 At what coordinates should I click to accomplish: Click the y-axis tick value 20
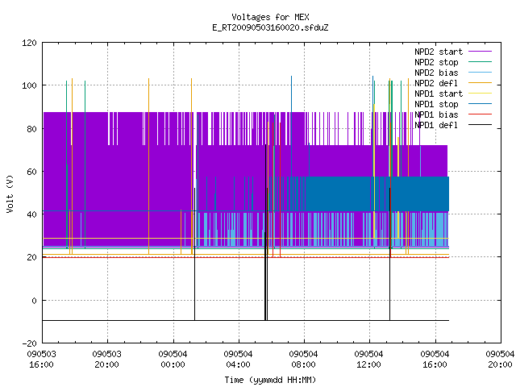pyautogui.click(x=31, y=257)
